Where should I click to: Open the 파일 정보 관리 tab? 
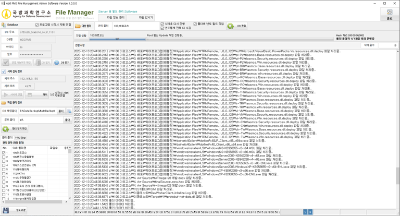pyautogui.click(x=117, y=17)
